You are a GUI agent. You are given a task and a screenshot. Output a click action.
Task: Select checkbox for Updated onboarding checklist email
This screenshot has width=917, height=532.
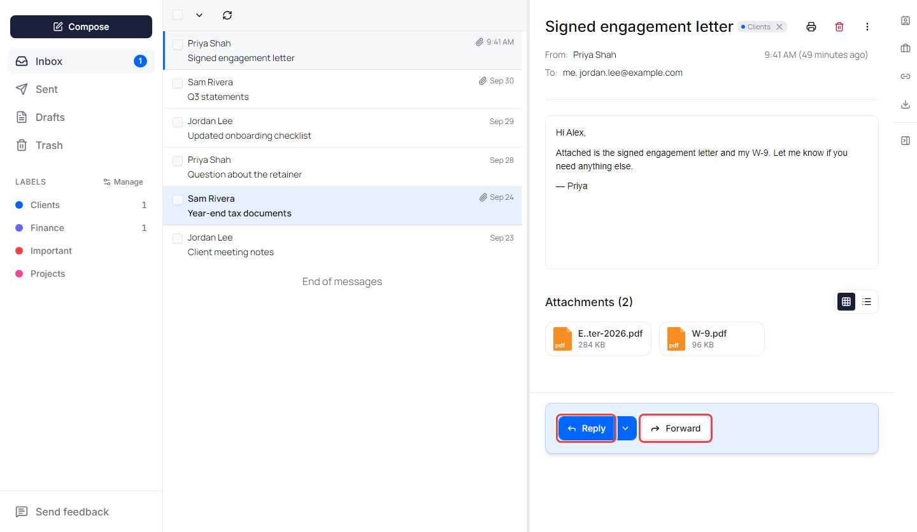coord(178,122)
